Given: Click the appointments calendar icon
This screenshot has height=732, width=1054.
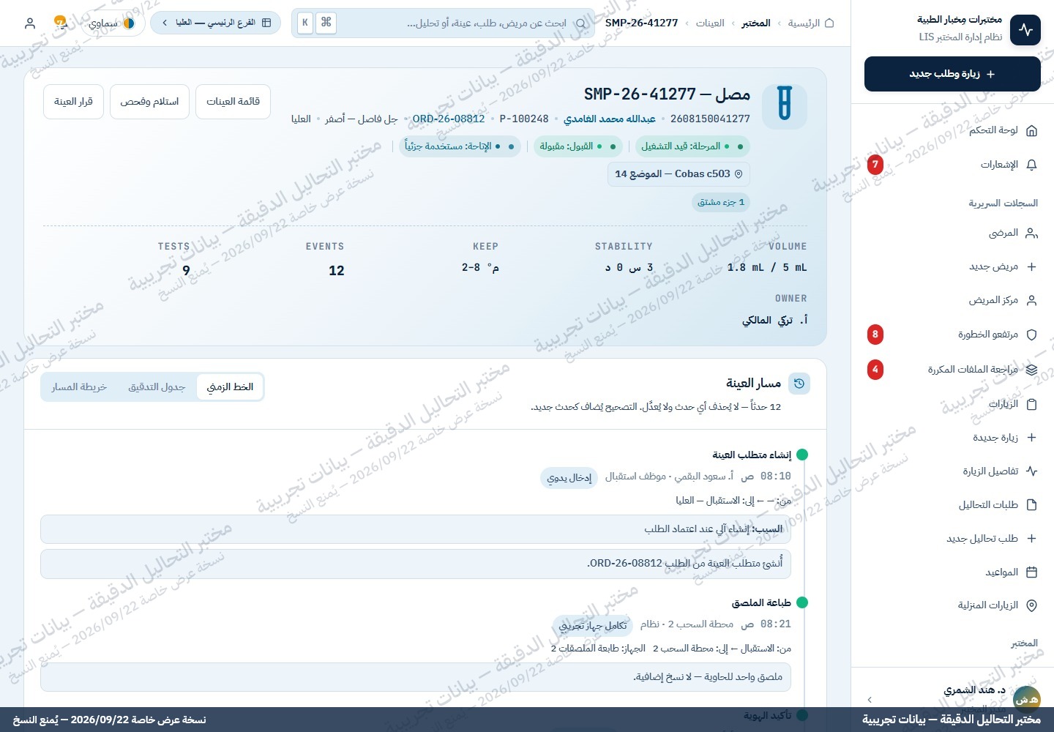Looking at the screenshot, I should pyautogui.click(x=1031, y=572).
